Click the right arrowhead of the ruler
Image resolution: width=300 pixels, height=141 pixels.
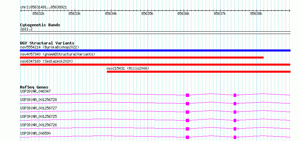pos(290,11)
